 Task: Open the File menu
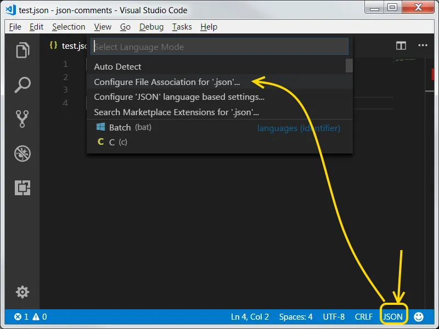click(15, 27)
